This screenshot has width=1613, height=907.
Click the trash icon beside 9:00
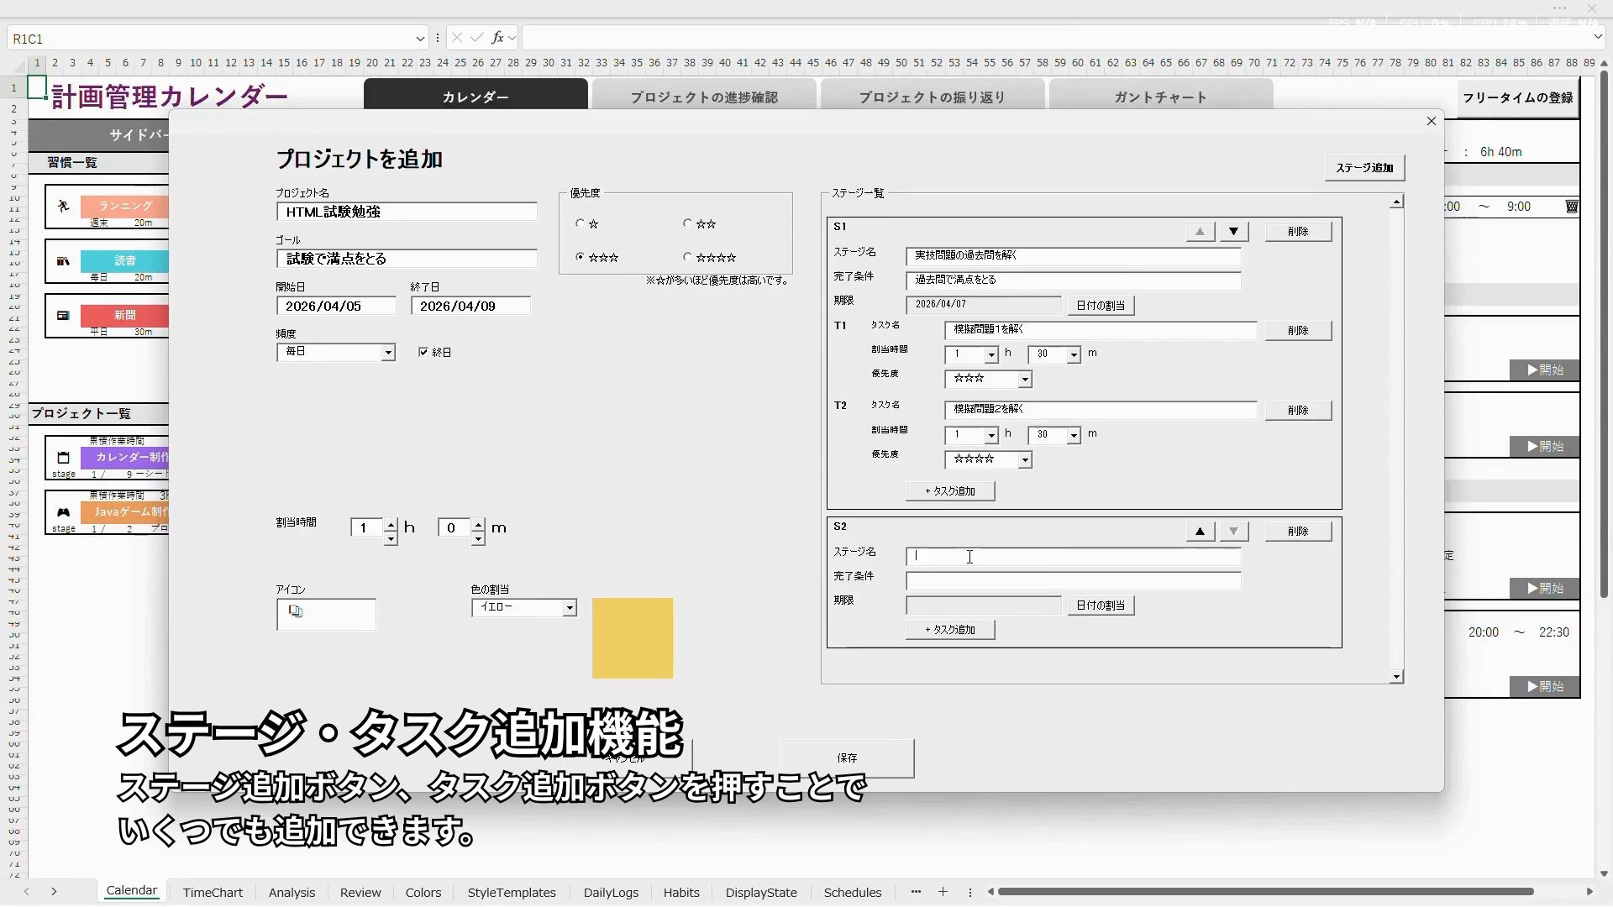pyautogui.click(x=1572, y=207)
